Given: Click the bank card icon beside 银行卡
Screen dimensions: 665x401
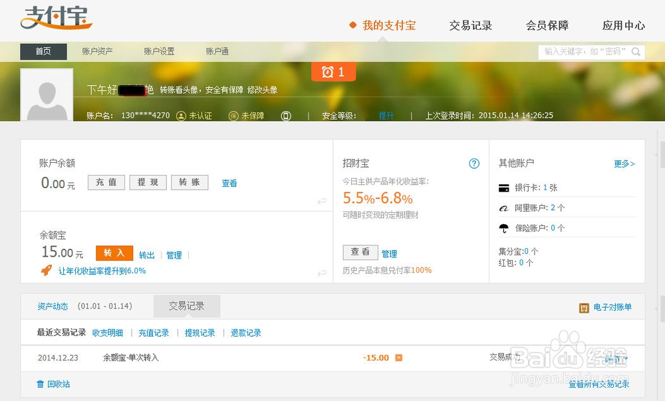Looking at the screenshot, I should [x=503, y=188].
